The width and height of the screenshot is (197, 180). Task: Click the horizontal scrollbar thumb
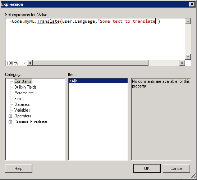pyautogui.click(x=91, y=63)
